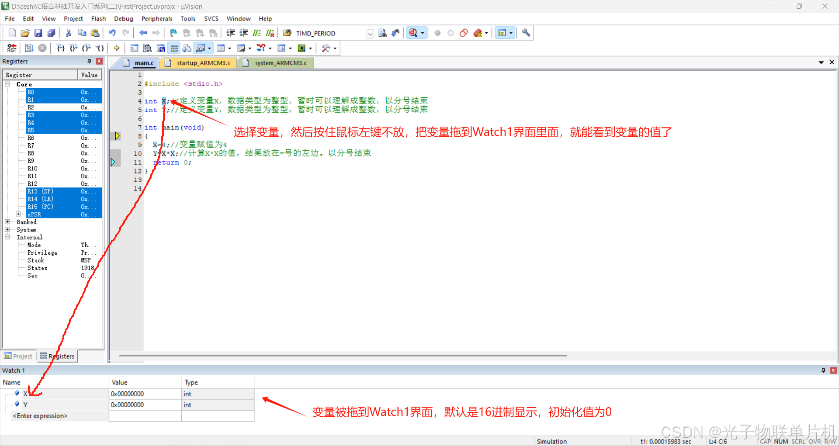Click the editor's horizontal scrollbar
839x446 pixels.
pyautogui.click(x=343, y=356)
